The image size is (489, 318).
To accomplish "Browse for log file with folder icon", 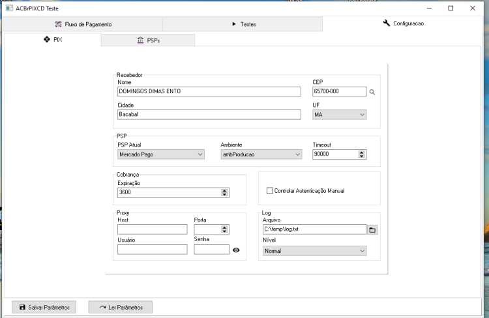I will 372,230.
